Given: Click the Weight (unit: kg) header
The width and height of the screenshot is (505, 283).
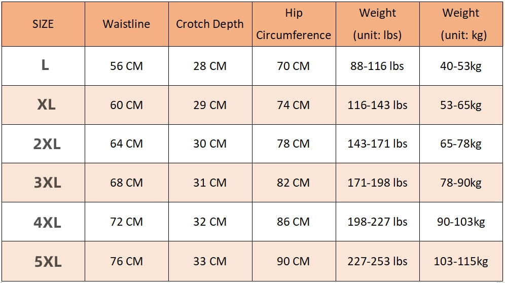Looking at the screenshot, I should [x=461, y=24].
